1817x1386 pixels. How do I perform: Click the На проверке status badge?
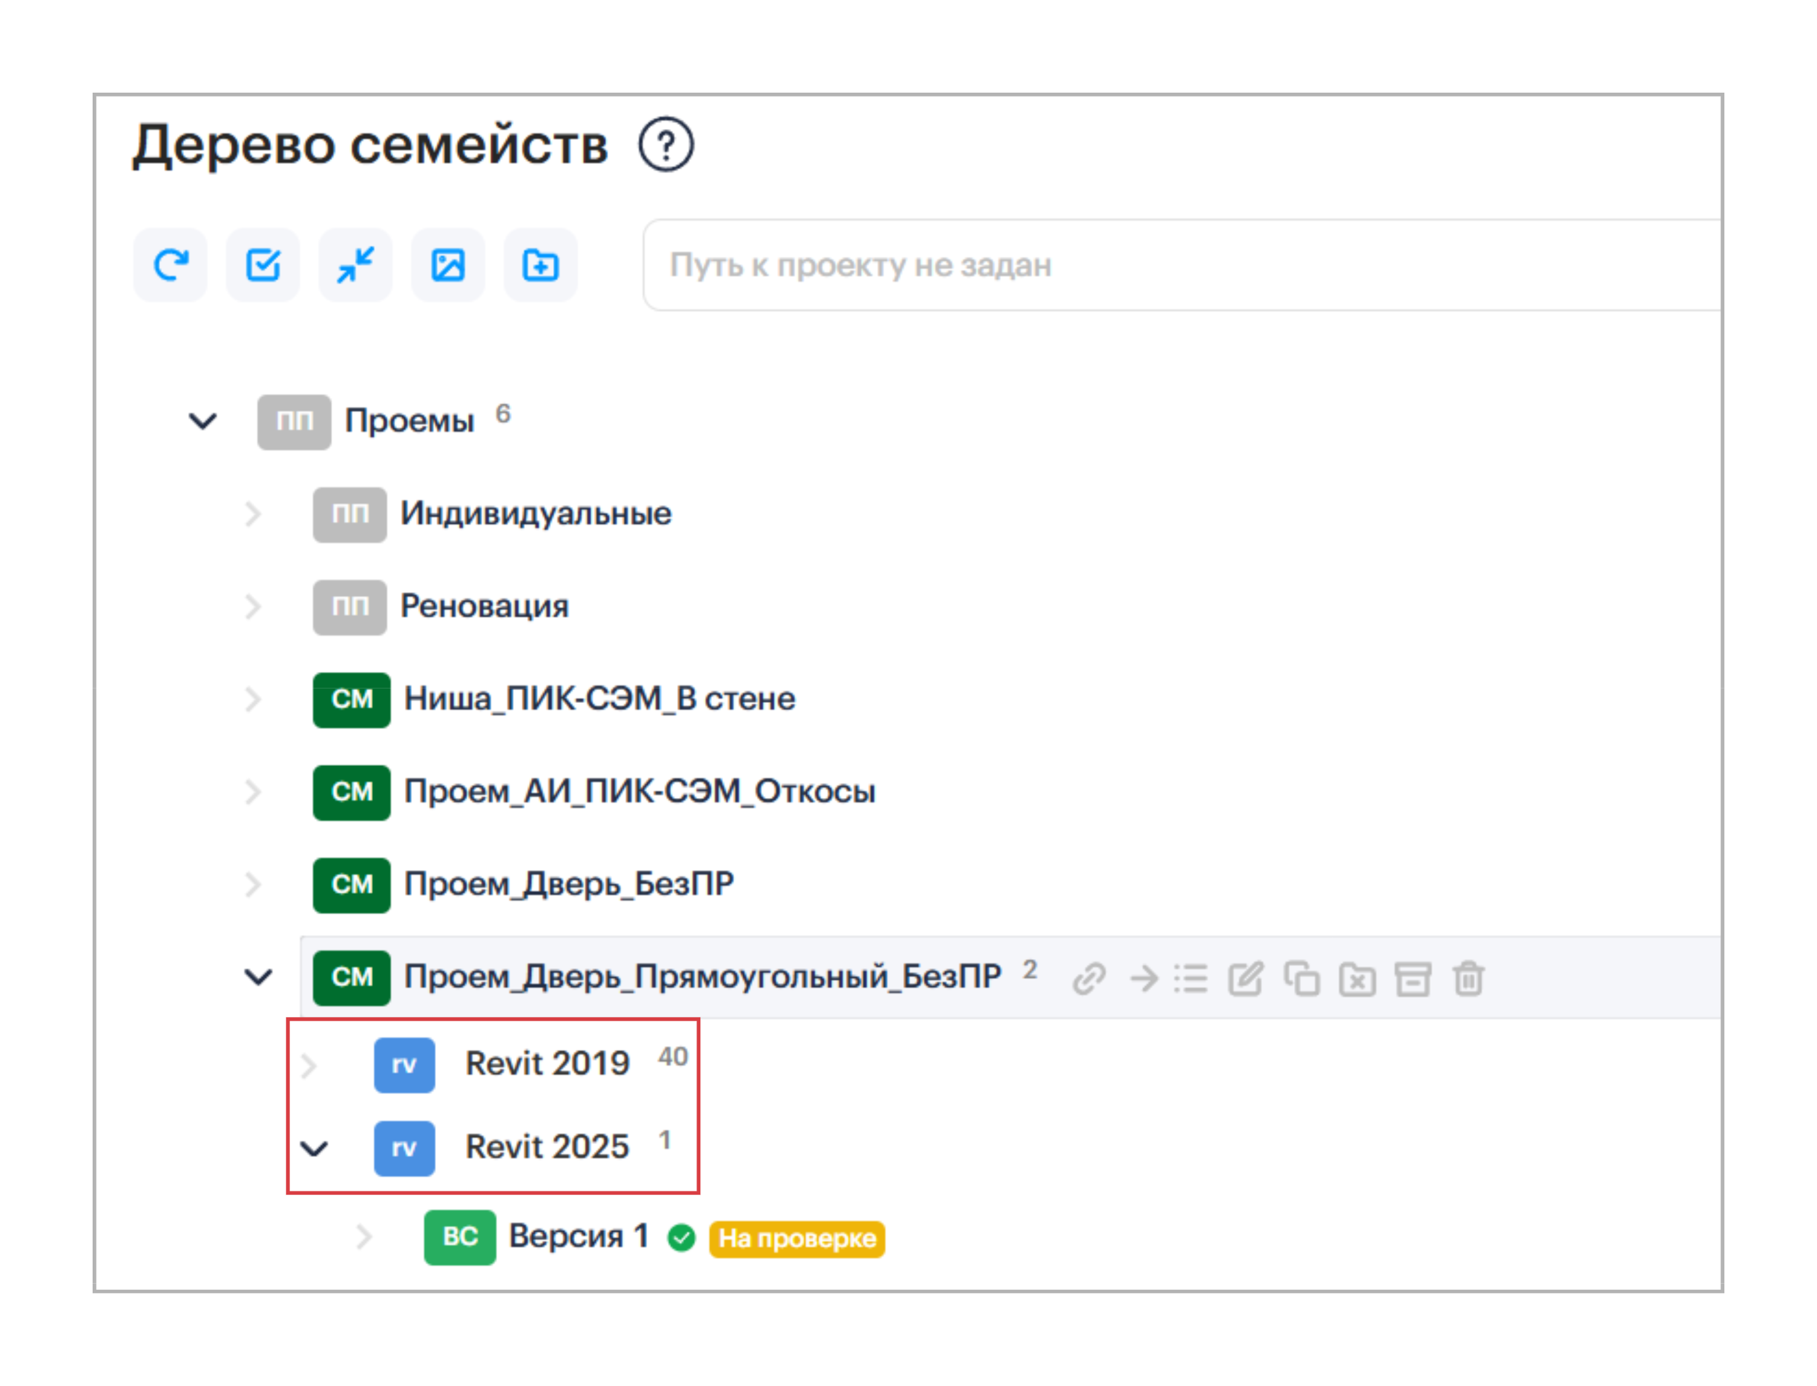(797, 1239)
